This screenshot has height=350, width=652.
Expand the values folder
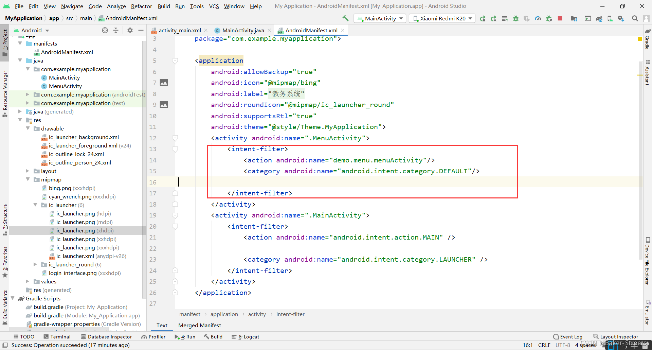pos(28,281)
